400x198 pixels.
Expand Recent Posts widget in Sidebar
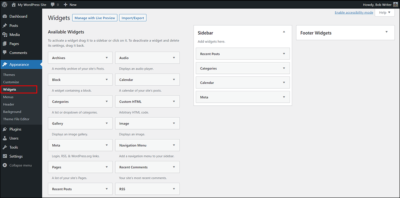[284, 54]
